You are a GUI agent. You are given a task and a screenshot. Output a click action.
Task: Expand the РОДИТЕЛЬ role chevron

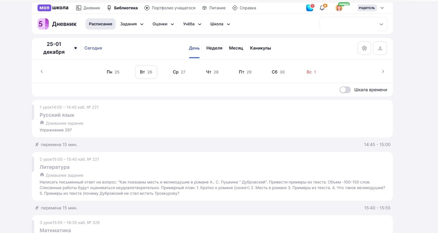coord(382,7)
